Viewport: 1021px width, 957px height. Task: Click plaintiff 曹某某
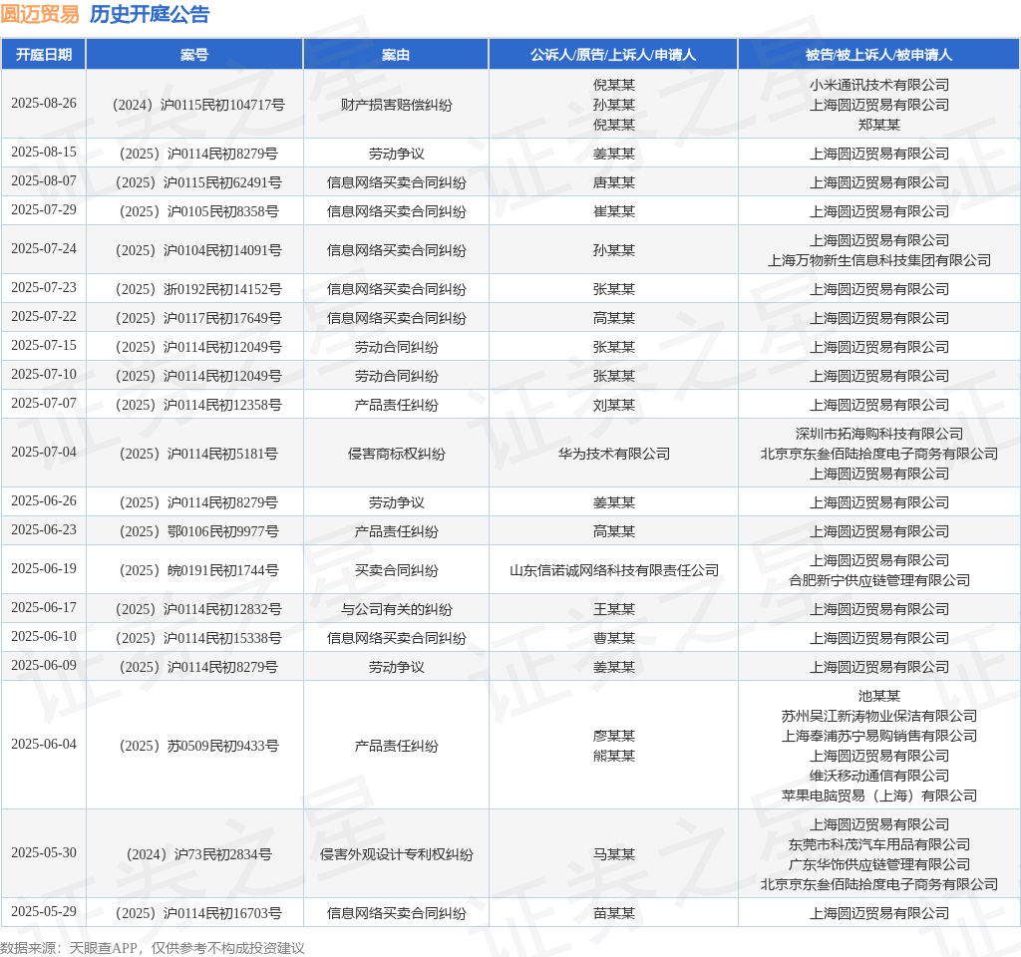pos(613,639)
